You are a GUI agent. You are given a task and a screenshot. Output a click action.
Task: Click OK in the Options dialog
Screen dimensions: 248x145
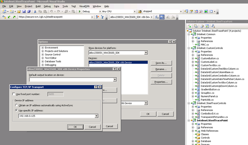(148, 114)
